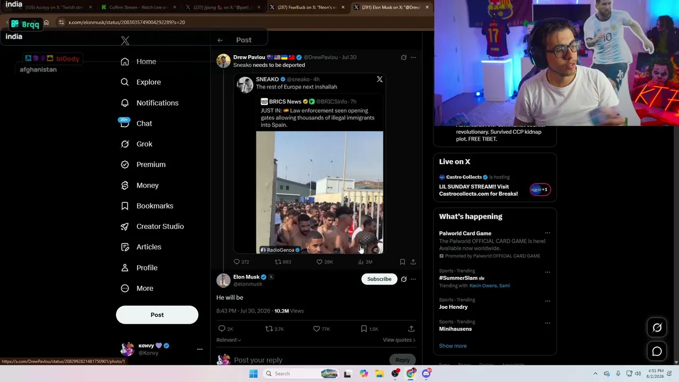Screen dimensions: 679x382
Task: Click Grok icon on Elon Musk's post
Action: click(x=404, y=279)
